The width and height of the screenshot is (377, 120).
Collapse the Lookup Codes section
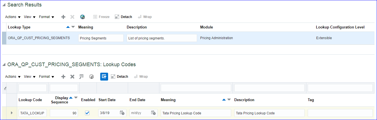pyautogui.click(x=4, y=65)
